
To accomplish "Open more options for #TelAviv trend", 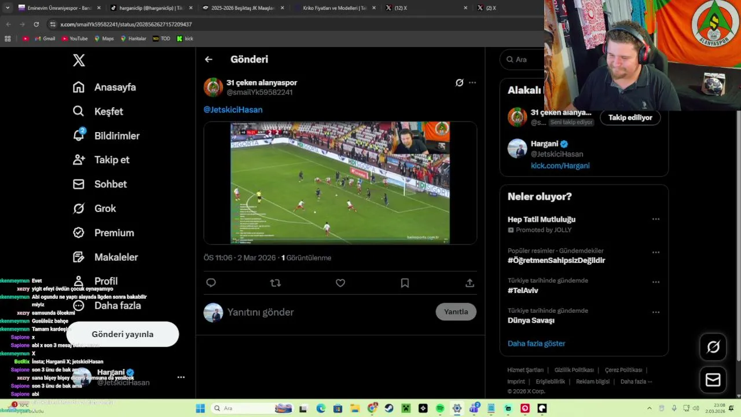I will coord(656,282).
